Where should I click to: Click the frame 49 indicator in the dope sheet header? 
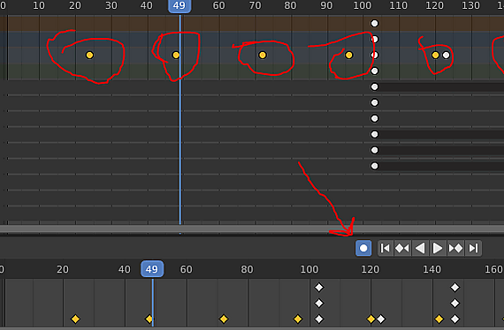pos(179,6)
